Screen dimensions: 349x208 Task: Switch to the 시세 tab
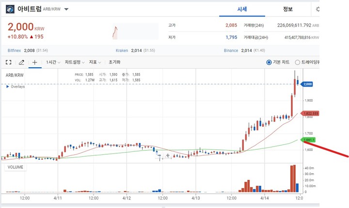point(242,9)
